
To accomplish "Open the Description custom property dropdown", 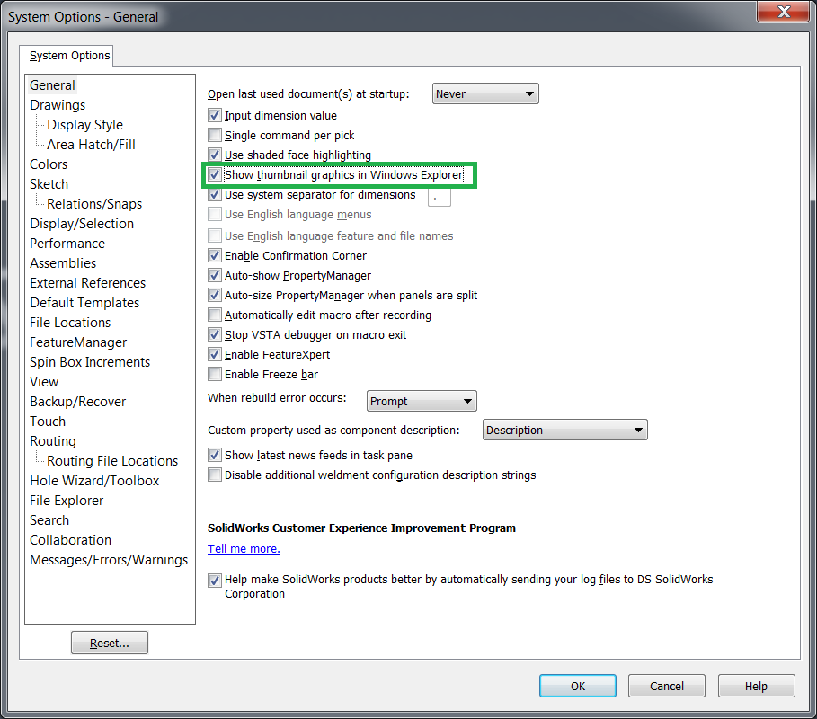I will (564, 430).
